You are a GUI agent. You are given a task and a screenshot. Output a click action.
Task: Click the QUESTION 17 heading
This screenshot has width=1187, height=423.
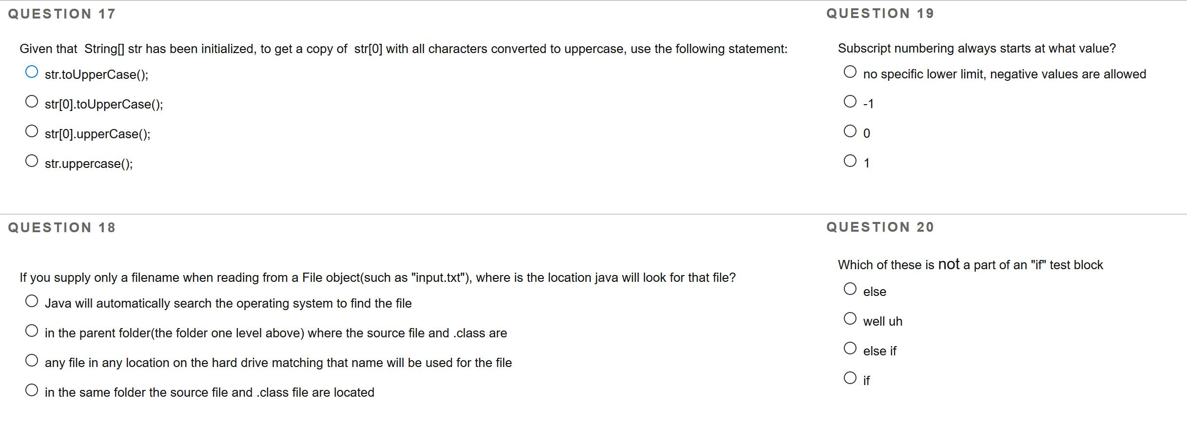(x=61, y=13)
